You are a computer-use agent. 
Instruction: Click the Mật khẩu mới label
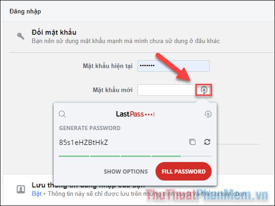pos(112,90)
